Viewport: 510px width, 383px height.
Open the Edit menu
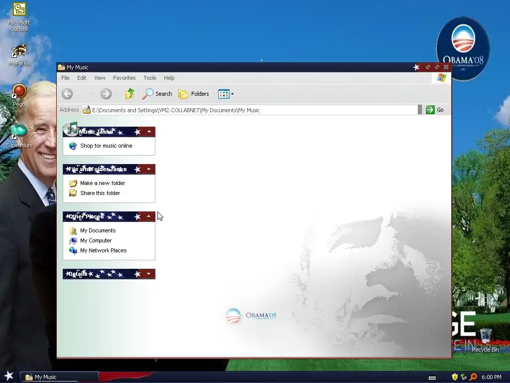pyautogui.click(x=82, y=78)
